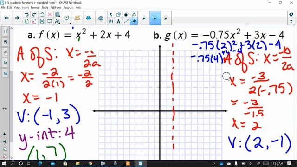Open Mail app from taskbar
This screenshot has height=167, width=297.
[x=52, y=163]
